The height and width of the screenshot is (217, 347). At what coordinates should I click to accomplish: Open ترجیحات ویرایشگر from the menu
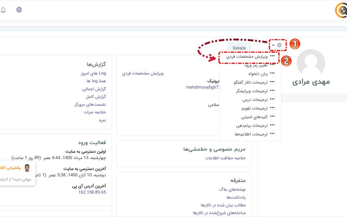coord(252,91)
